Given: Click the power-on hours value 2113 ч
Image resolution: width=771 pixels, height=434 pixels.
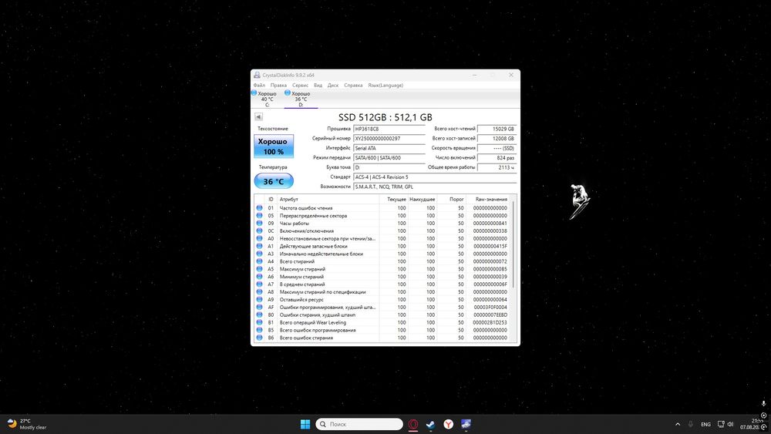Looking at the screenshot, I should point(497,167).
